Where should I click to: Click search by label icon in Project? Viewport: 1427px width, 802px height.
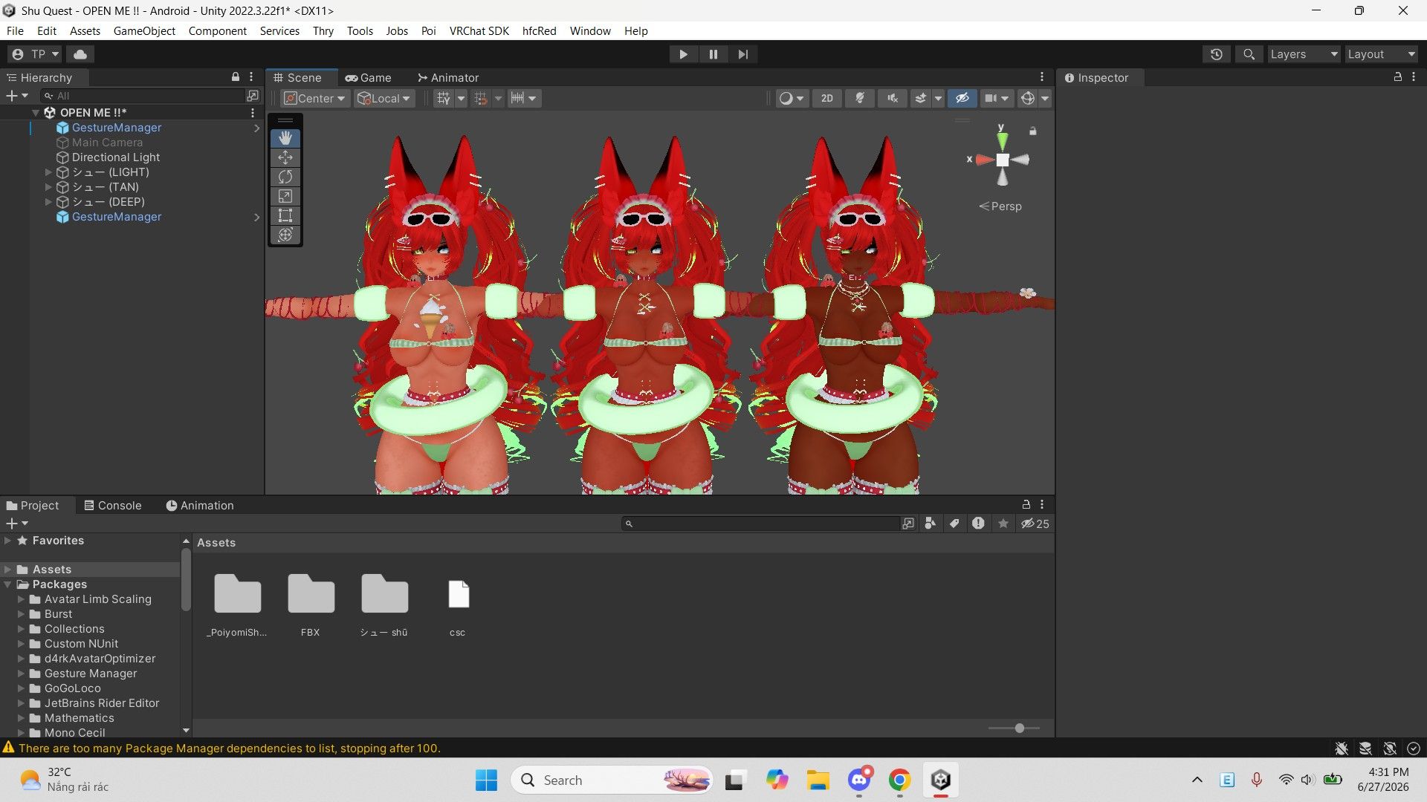point(954,524)
